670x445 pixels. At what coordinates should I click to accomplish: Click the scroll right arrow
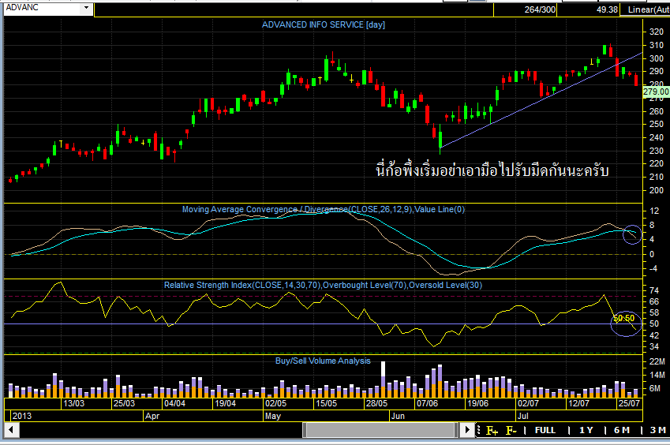click(467, 430)
